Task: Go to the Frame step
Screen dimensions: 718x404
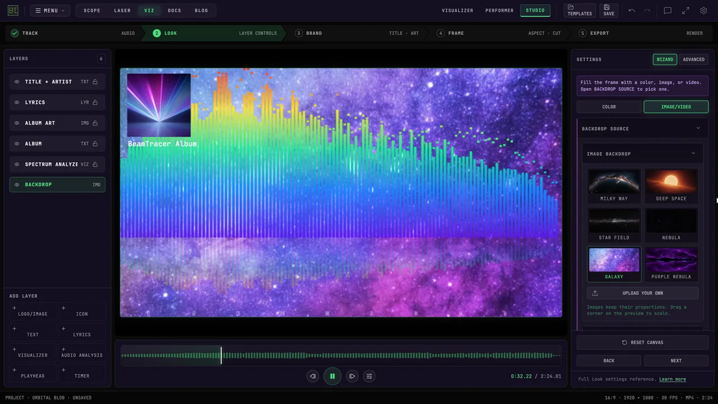Action: coord(499,33)
